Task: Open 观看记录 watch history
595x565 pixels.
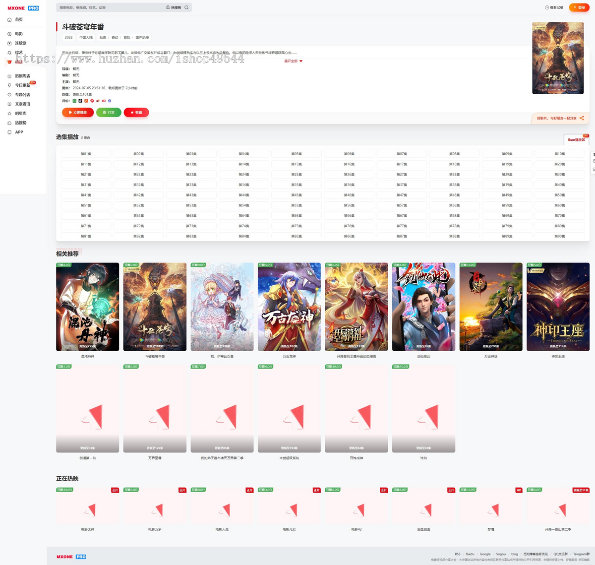Action: click(x=554, y=7)
